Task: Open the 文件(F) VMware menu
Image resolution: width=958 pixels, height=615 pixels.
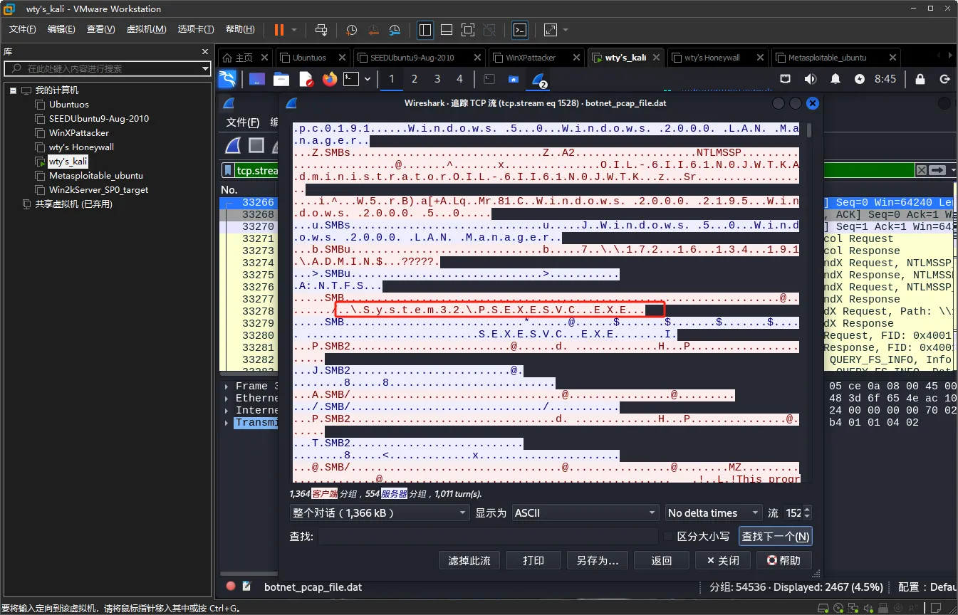Action: click(23, 29)
